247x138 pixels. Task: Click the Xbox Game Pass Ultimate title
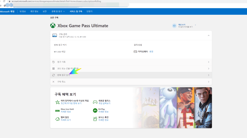(83, 26)
